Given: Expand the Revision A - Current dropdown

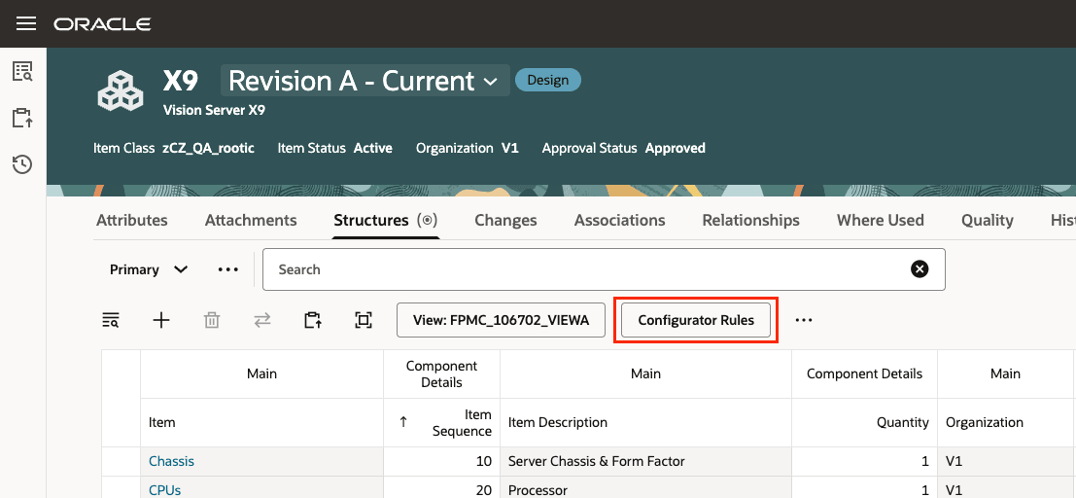Looking at the screenshot, I should point(365,81).
